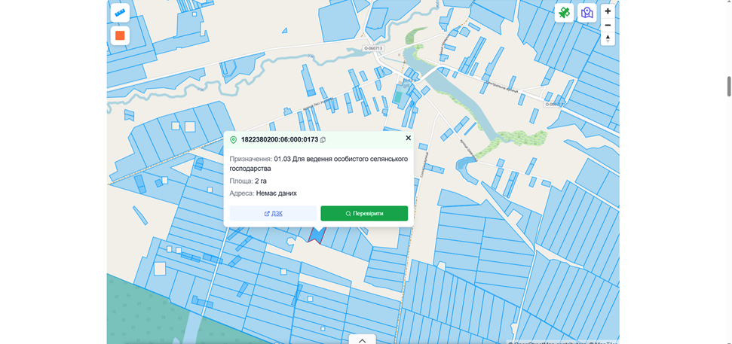Click the 'Адреса: Немає даних' text
Screen dimensions: 732x344
point(263,193)
